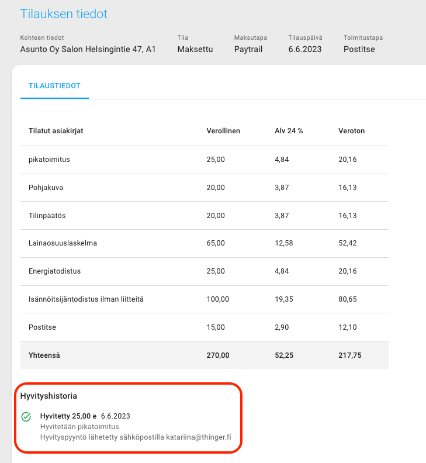Viewport: 426px width, 463px height.
Task: Click the Tilatut asiakirjat column header
Action: point(56,131)
